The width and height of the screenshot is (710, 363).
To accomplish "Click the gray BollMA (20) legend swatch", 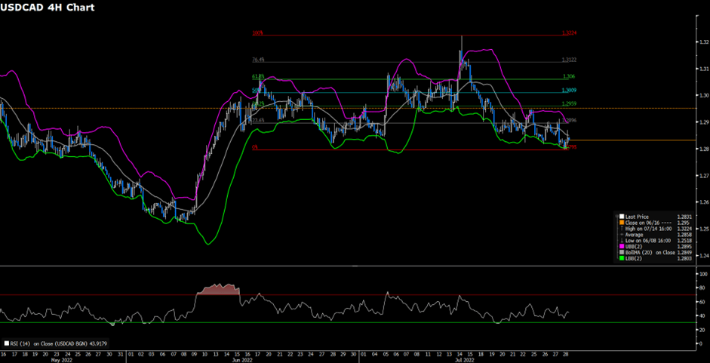I will (620, 251).
